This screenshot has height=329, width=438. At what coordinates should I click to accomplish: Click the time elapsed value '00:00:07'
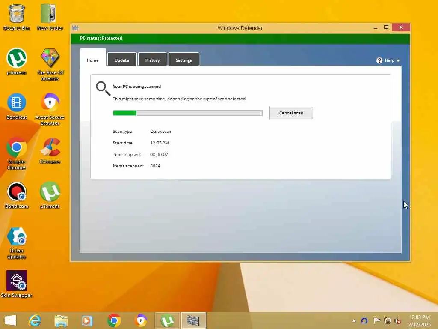[x=159, y=154]
